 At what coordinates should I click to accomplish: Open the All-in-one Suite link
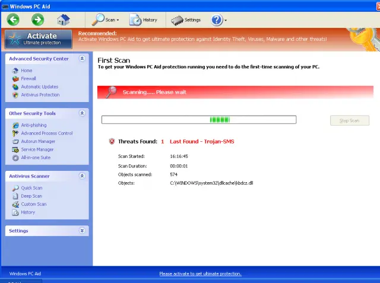click(x=36, y=157)
